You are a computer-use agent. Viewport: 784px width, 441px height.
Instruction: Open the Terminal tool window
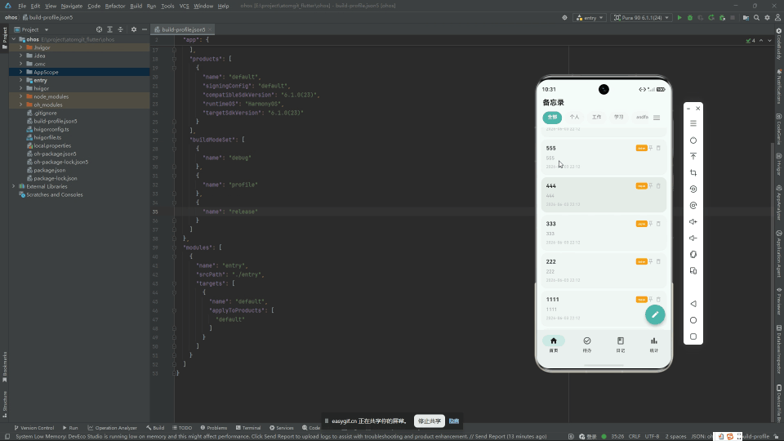click(248, 428)
